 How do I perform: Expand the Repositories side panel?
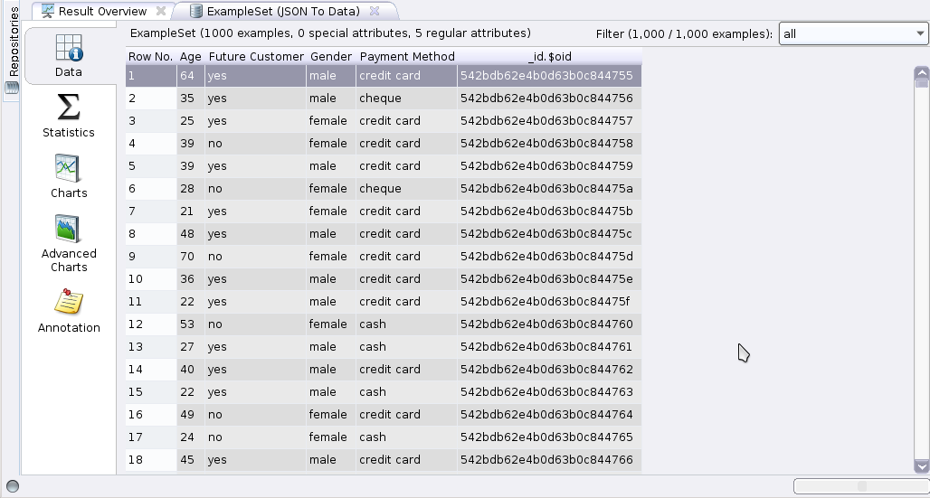13,42
